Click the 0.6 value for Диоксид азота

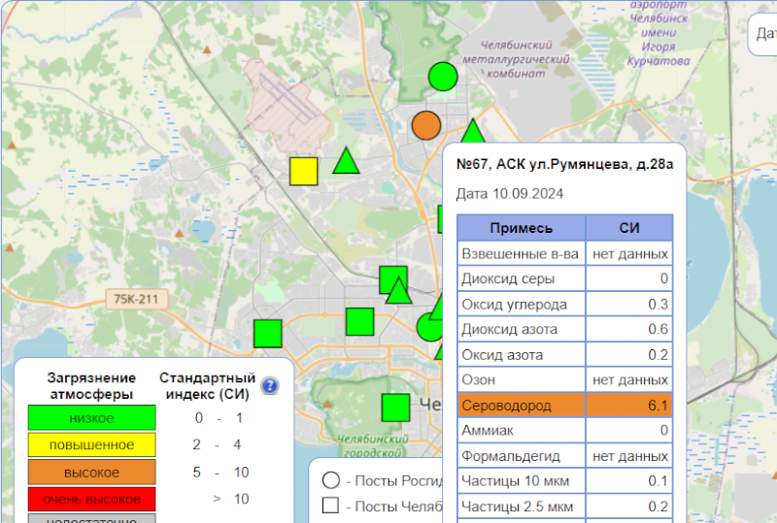pos(659,329)
